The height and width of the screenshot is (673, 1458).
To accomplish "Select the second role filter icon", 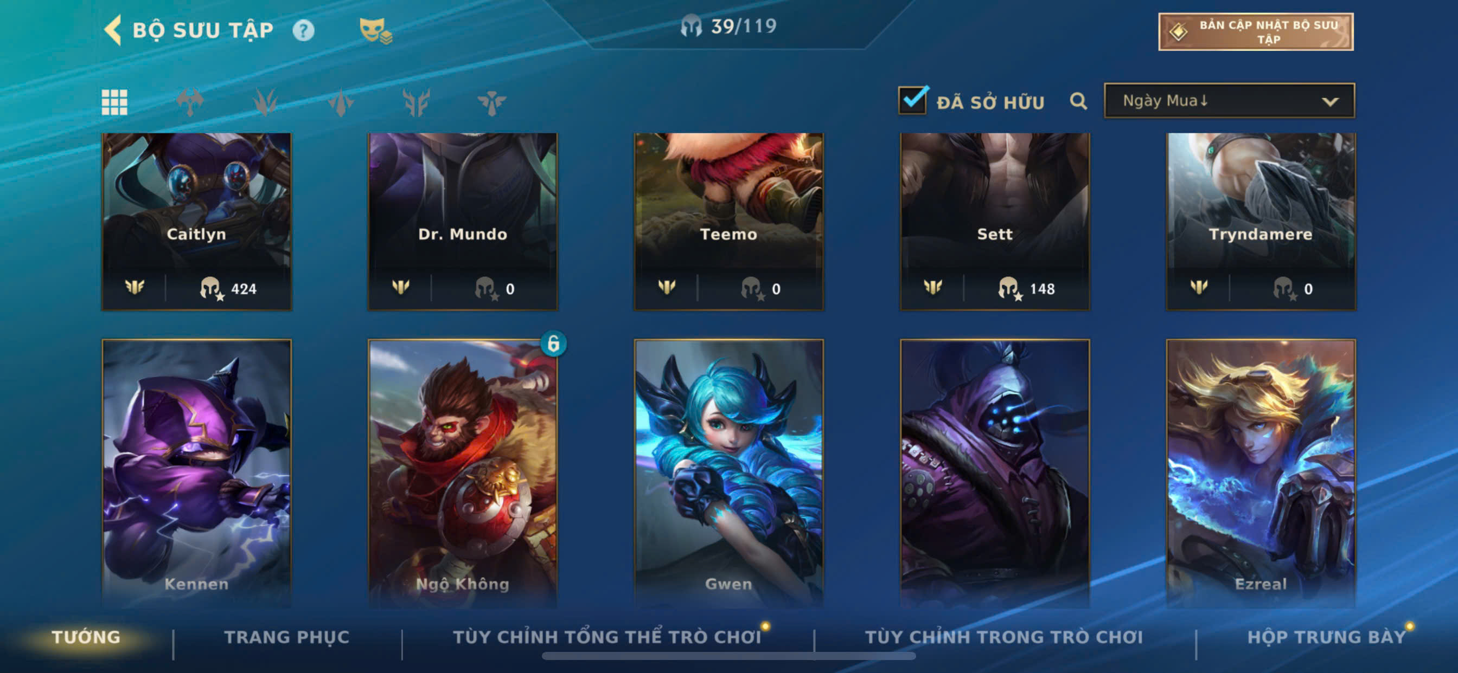I will click(x=265, y=102).
